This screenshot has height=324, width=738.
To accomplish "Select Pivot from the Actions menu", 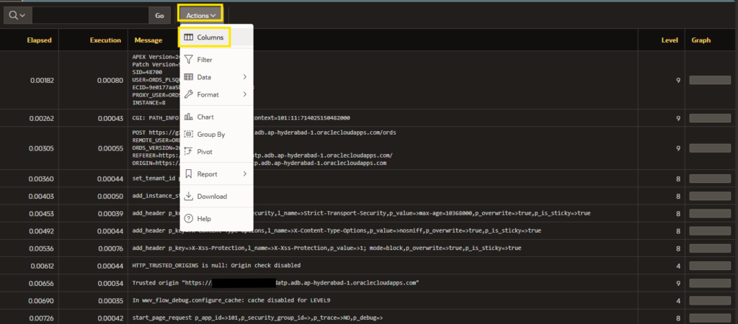I will tap(216, 152).
